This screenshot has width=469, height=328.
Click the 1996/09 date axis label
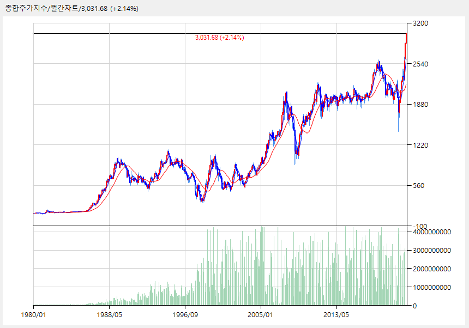185,315
